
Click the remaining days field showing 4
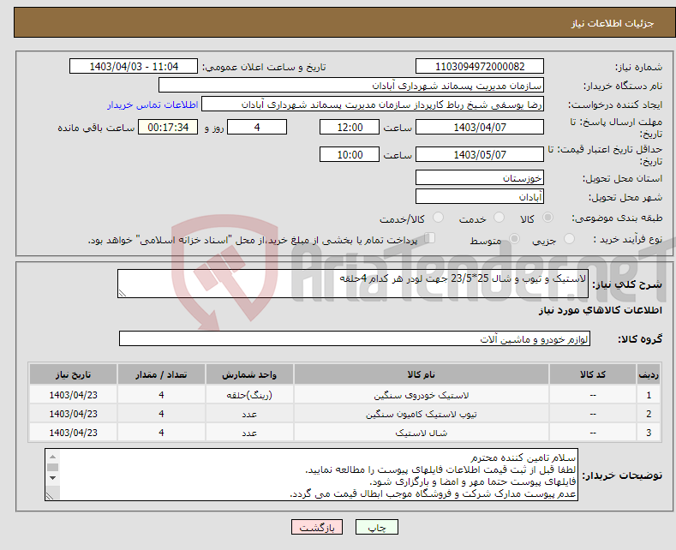(x=257, y=127)
